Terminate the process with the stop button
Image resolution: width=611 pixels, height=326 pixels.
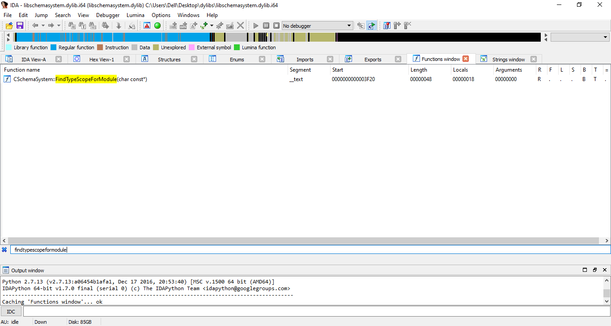click(x=276, y=26)
